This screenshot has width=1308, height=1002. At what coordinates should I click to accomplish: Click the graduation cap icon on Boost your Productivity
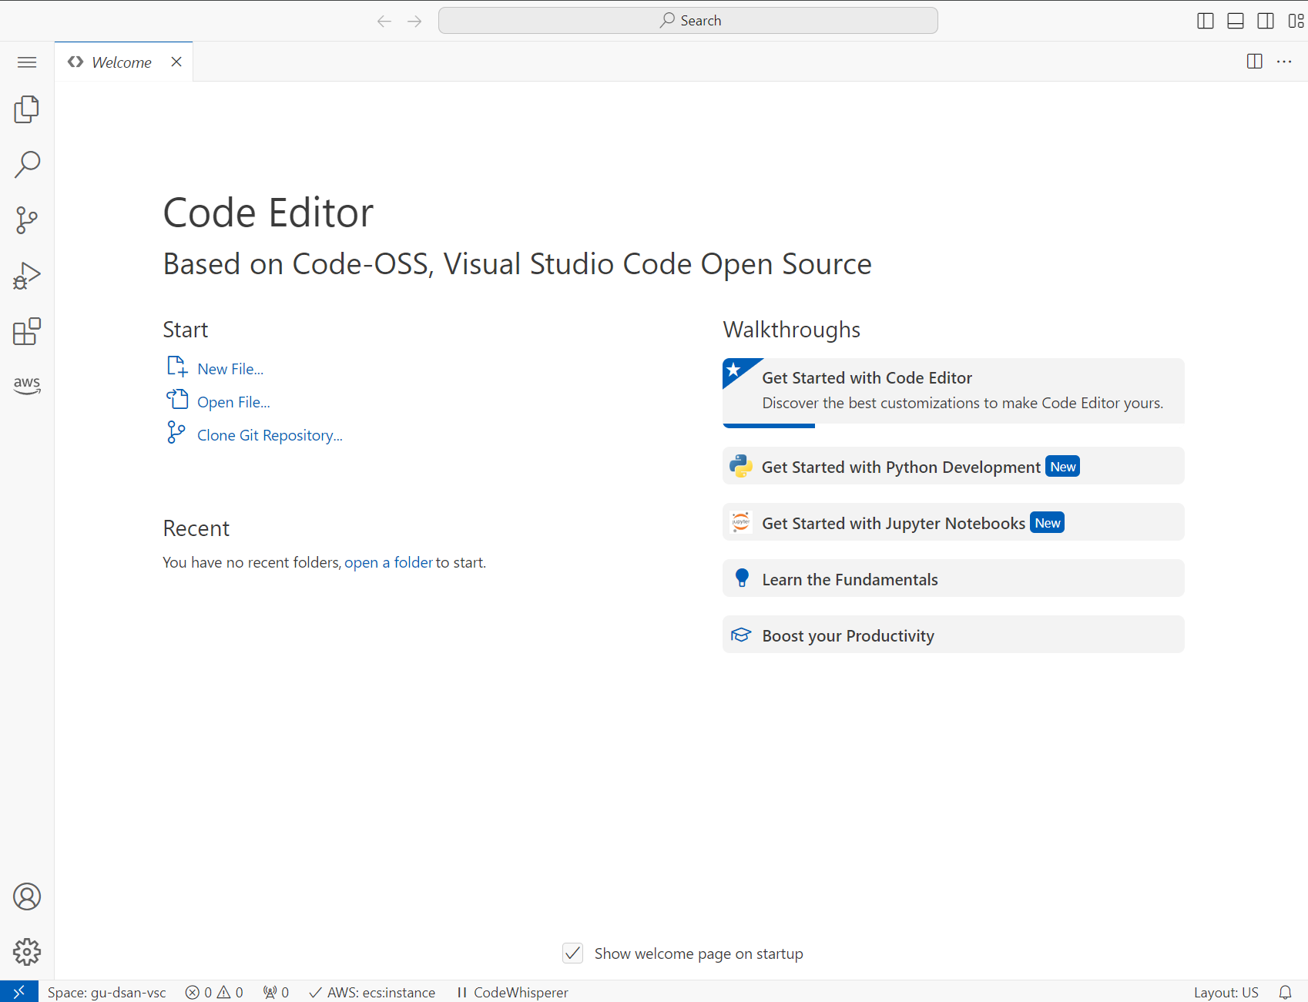(741, 635)
